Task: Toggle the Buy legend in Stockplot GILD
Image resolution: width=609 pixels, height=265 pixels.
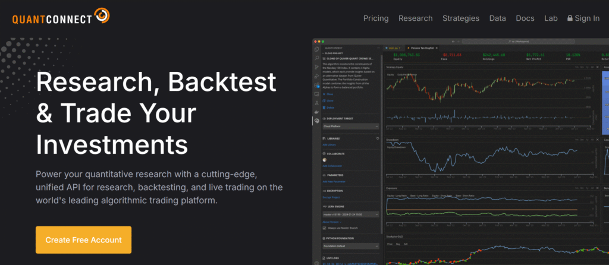Action: pos(398,244)
